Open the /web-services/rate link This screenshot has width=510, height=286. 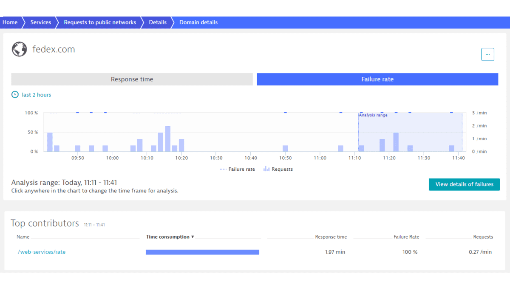click(41, 252)
